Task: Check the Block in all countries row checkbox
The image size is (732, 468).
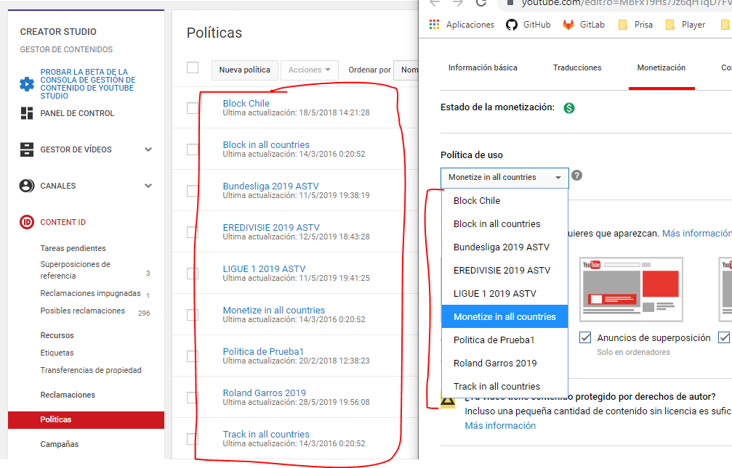Action: [193, 149]
